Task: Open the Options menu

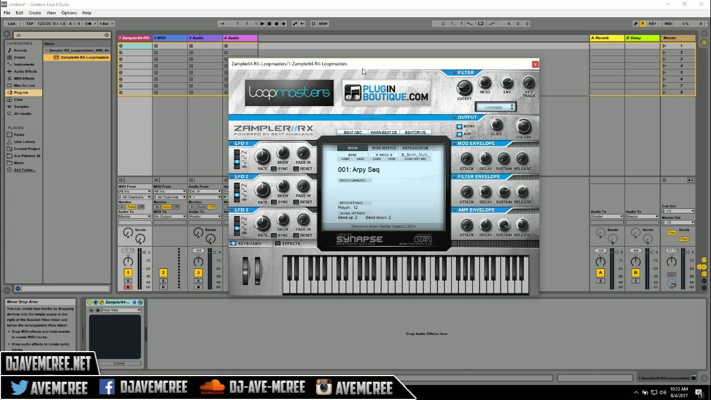Action: 69,13
